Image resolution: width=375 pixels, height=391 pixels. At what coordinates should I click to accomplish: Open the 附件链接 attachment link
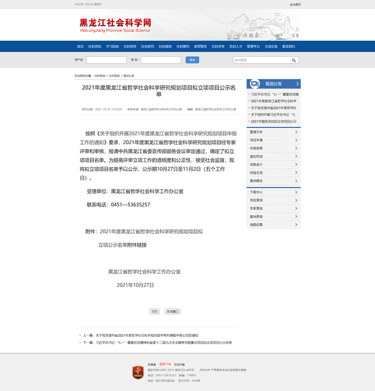coord(137,245)
